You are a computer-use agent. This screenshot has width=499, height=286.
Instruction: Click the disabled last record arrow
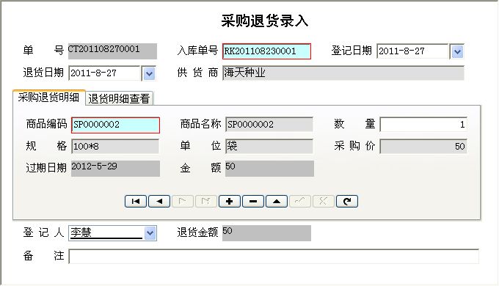[206, 202]
